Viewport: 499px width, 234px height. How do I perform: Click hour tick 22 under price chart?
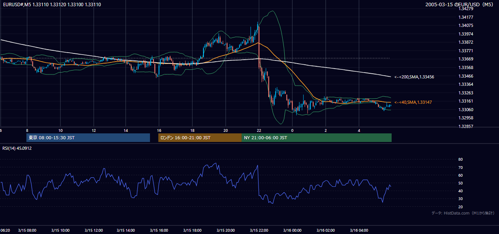tap(258, 130)
